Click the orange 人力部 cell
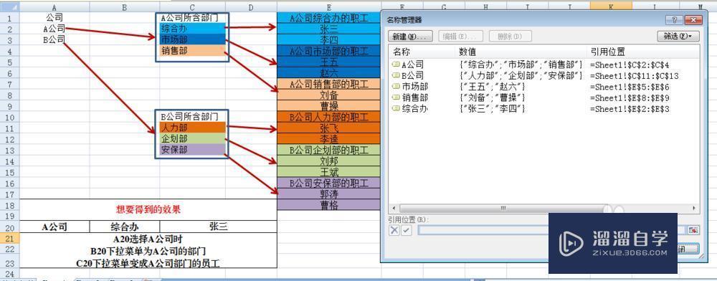This screenshot has height=281, width=717. [192, 128]
